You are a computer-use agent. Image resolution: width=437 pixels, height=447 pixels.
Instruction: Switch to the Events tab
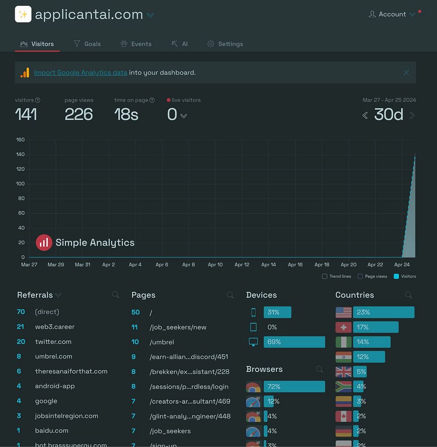(136, 44)
